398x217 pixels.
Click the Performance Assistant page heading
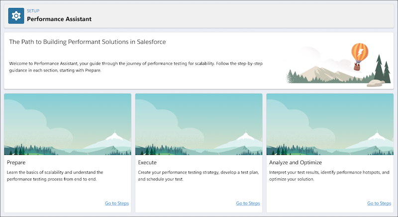click(59, 19)
